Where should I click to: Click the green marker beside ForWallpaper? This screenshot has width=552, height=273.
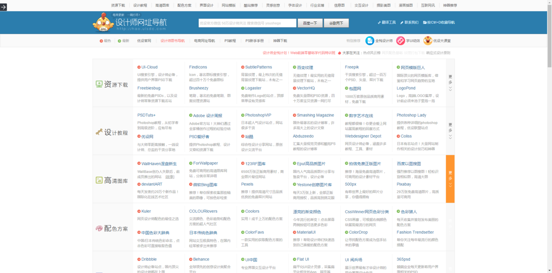(x=191, y=163)
